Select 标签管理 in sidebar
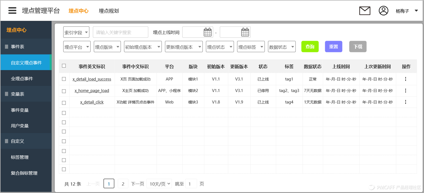This screenshot has width=424, height=193. tap(26, 157)
